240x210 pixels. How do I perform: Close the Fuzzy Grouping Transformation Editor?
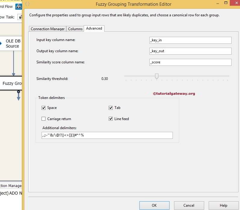point(235,3)
